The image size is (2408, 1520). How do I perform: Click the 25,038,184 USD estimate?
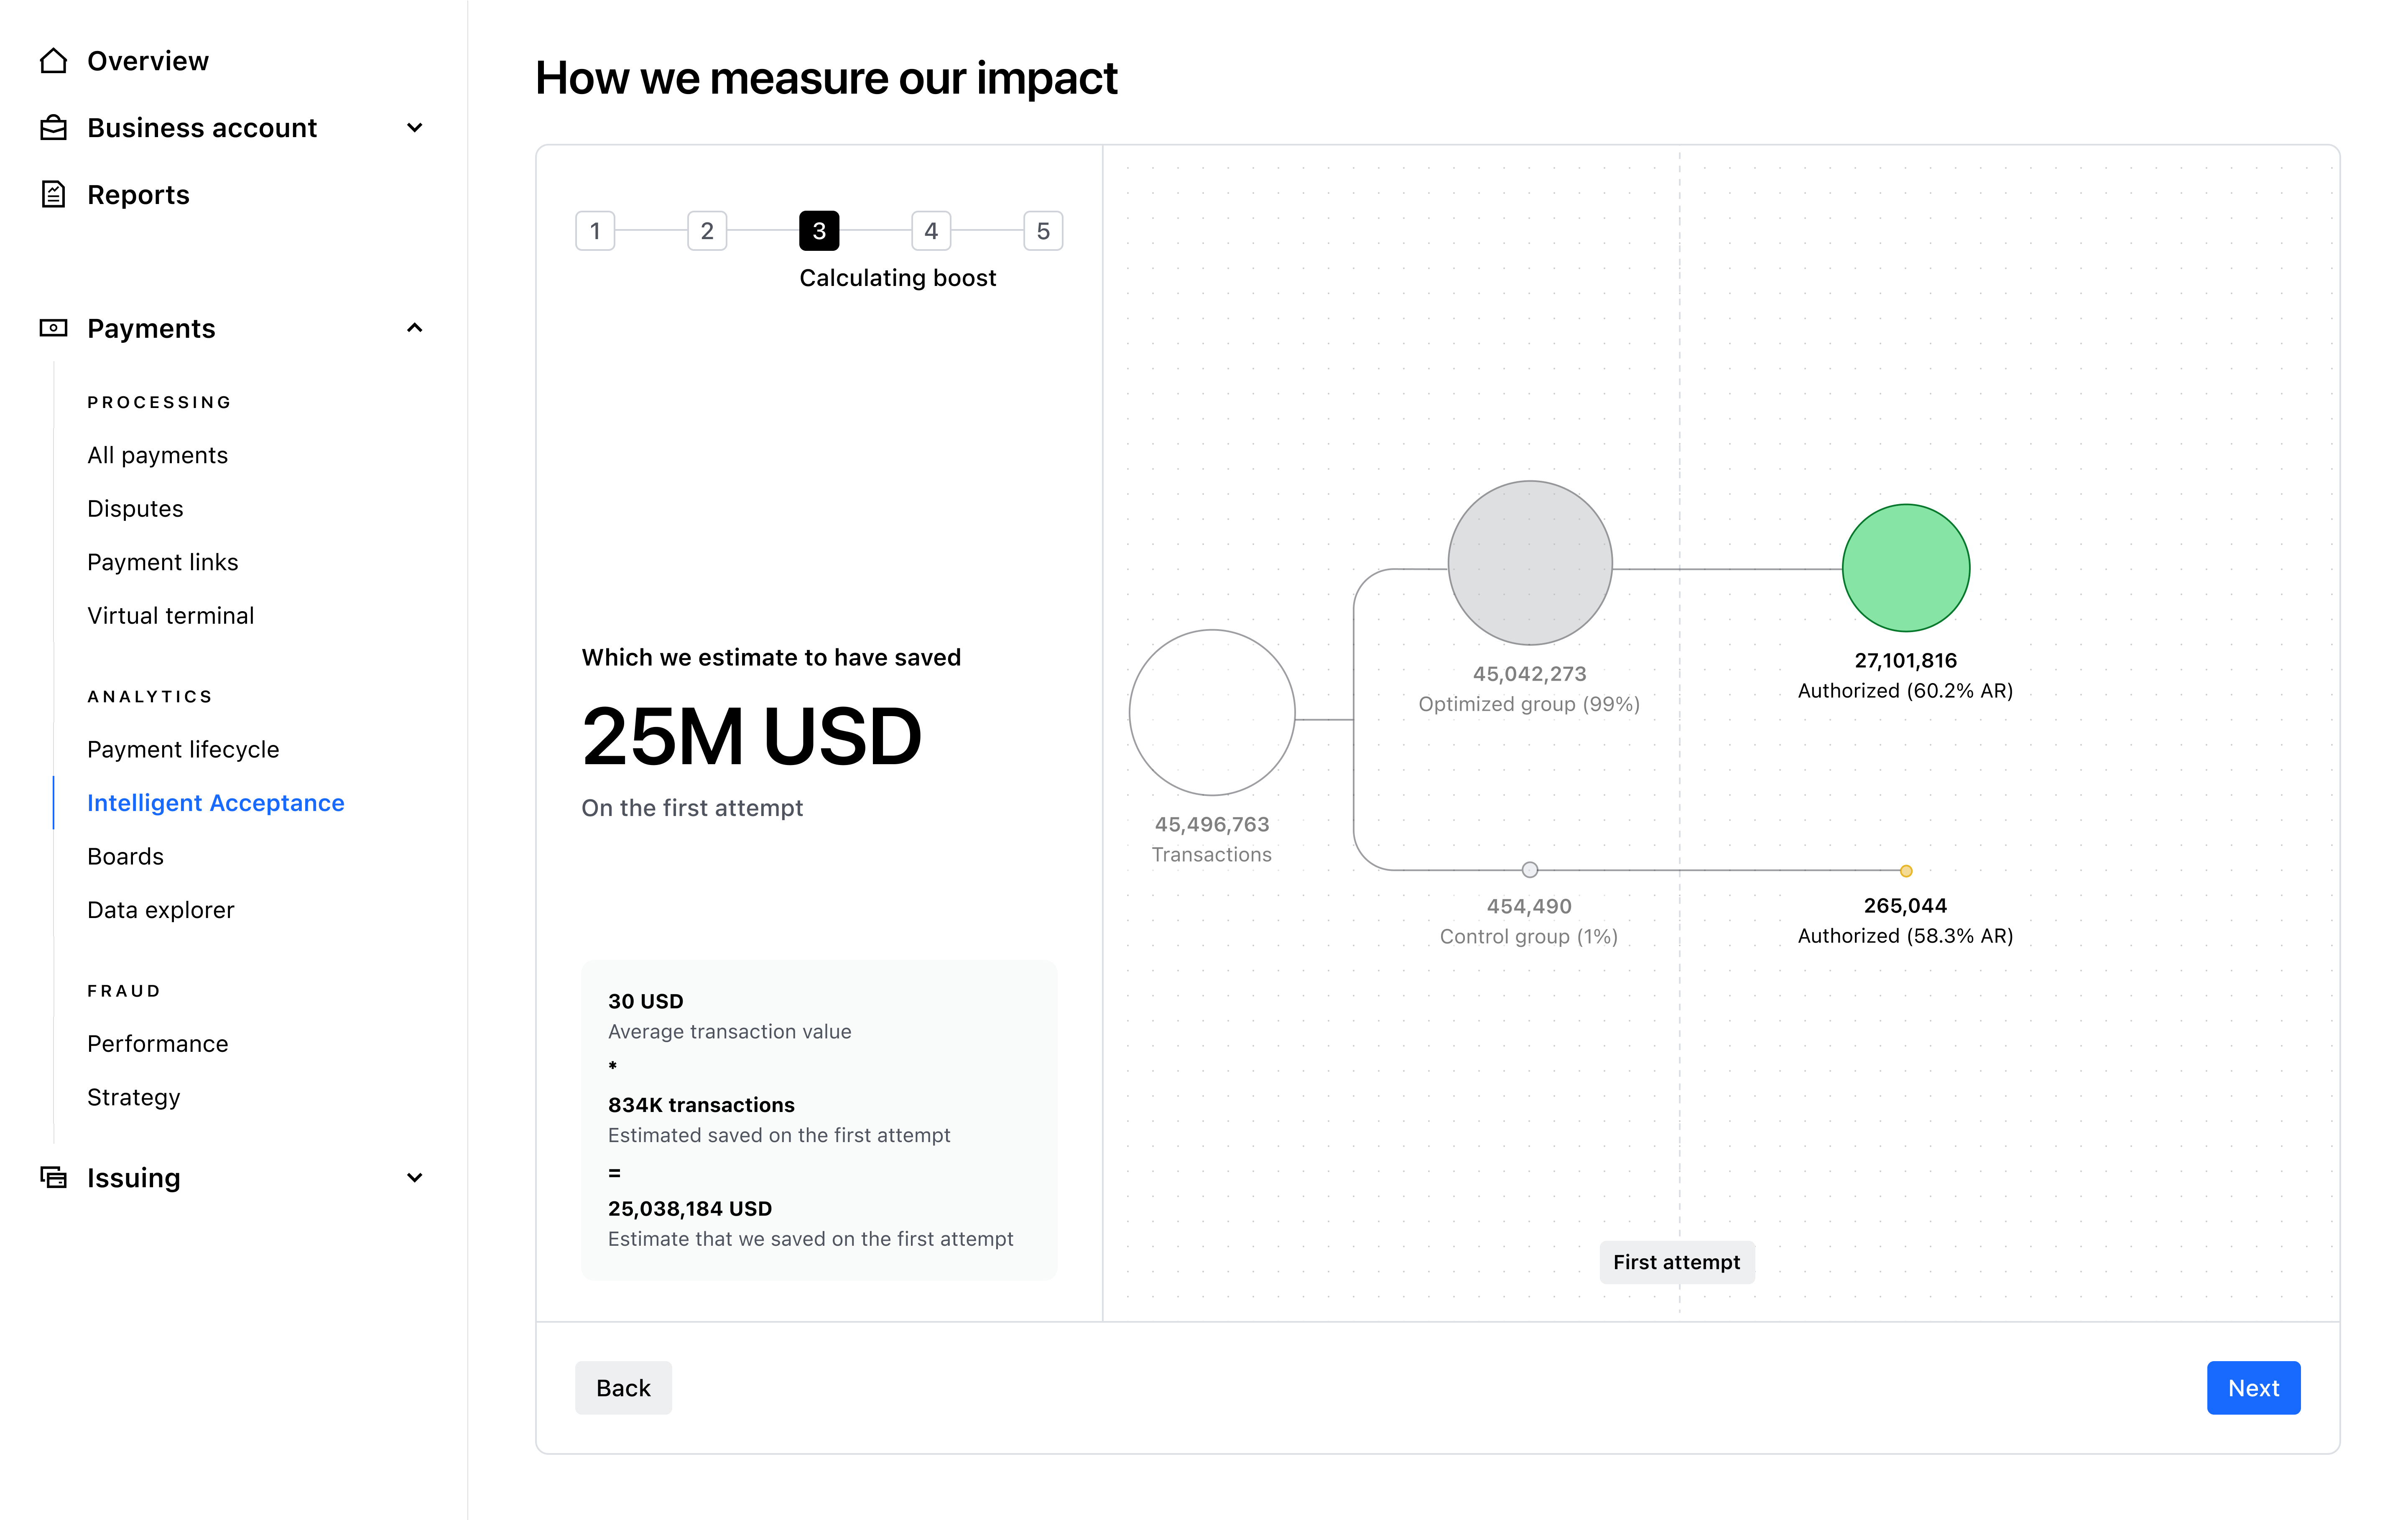690,1208
